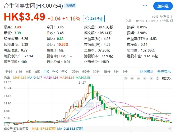The height and width of the screenshot is (132, 176).
Task: Zoom out the chart with minus icon
Action: point(138,78)
